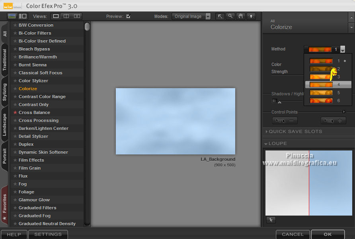Choose method 1 in the list
Viewport: 355px width, 239px height.
coord(328,61)
